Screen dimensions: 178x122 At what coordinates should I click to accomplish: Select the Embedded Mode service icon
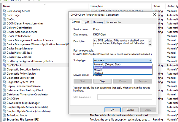[x=4, y=115]
